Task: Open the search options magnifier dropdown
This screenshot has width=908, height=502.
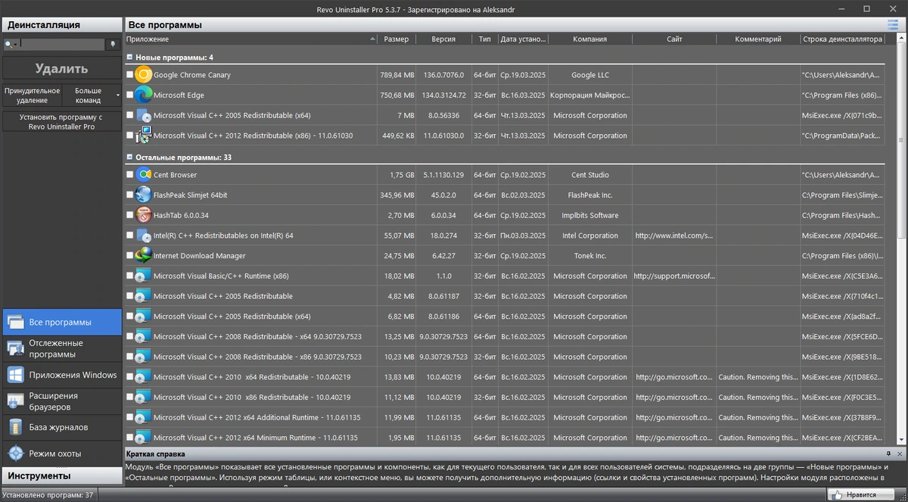Action: (x=11, y=45)
